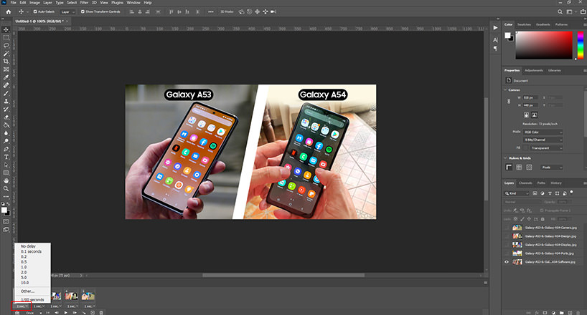Select the Hand tool
Screen dimensions: 587x315
[x=6, y=180]
